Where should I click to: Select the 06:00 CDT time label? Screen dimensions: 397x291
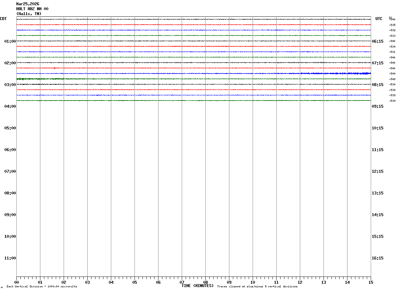coord(10,150)
